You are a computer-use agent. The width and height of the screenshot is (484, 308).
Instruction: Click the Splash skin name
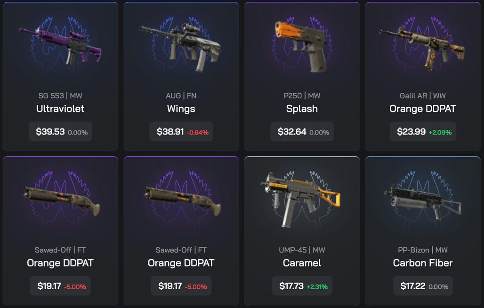[302, 109]
